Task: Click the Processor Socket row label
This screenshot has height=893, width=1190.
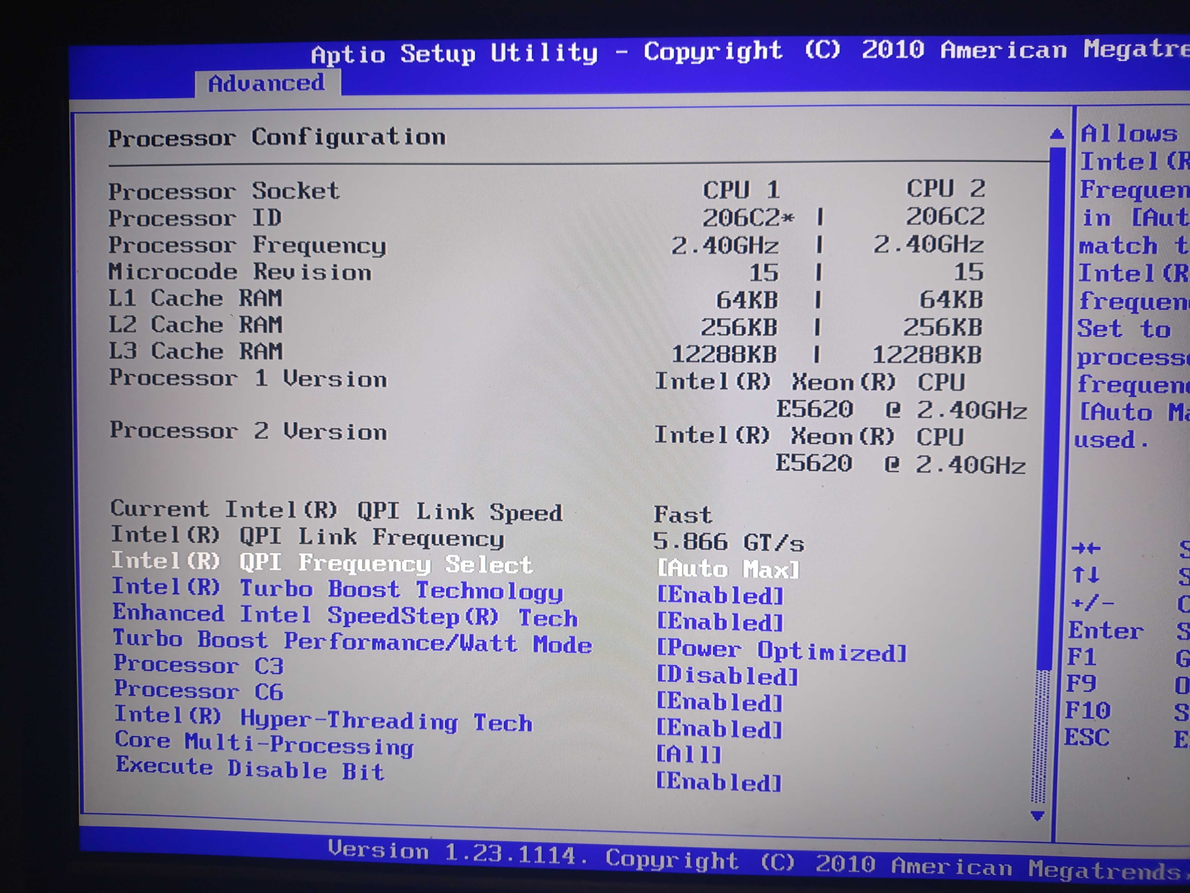Action: tap(224, 191)
